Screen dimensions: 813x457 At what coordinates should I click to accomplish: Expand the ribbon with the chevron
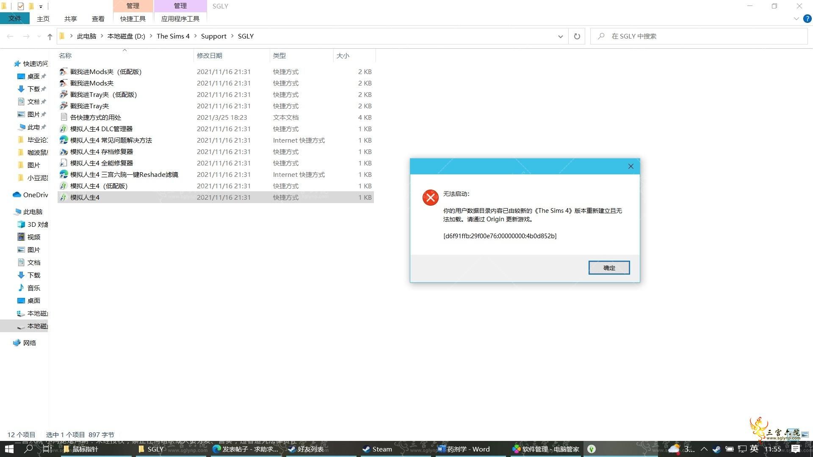pos(796,19)
